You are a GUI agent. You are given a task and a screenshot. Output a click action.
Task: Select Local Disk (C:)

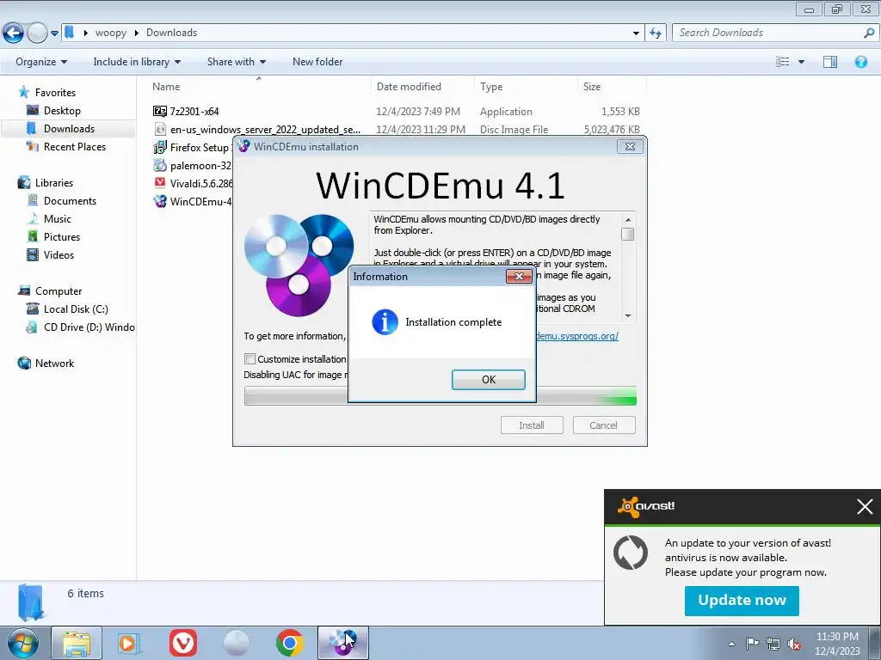[76, 309]
